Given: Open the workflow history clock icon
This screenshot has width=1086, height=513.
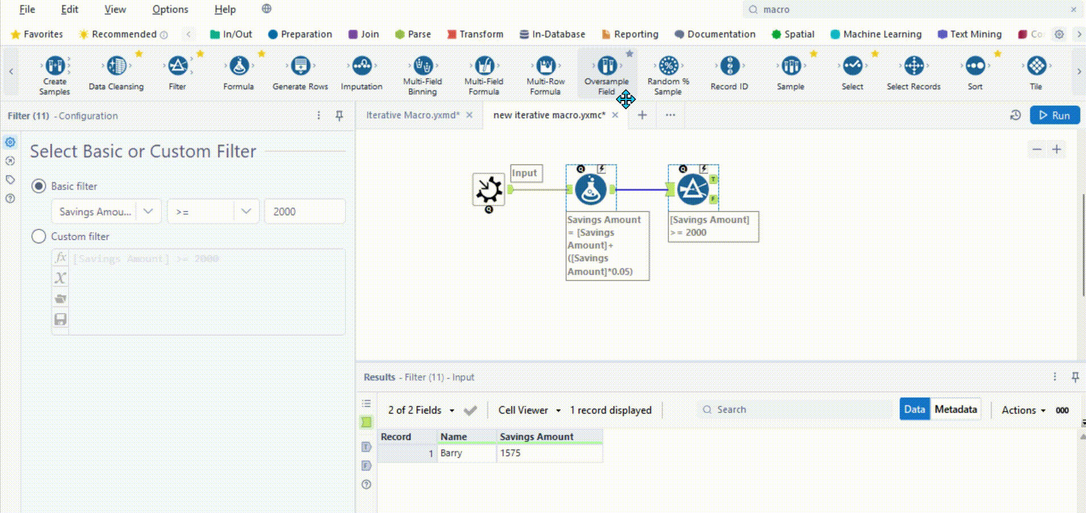Looking at the screenshot, I should coord(1016,115).
